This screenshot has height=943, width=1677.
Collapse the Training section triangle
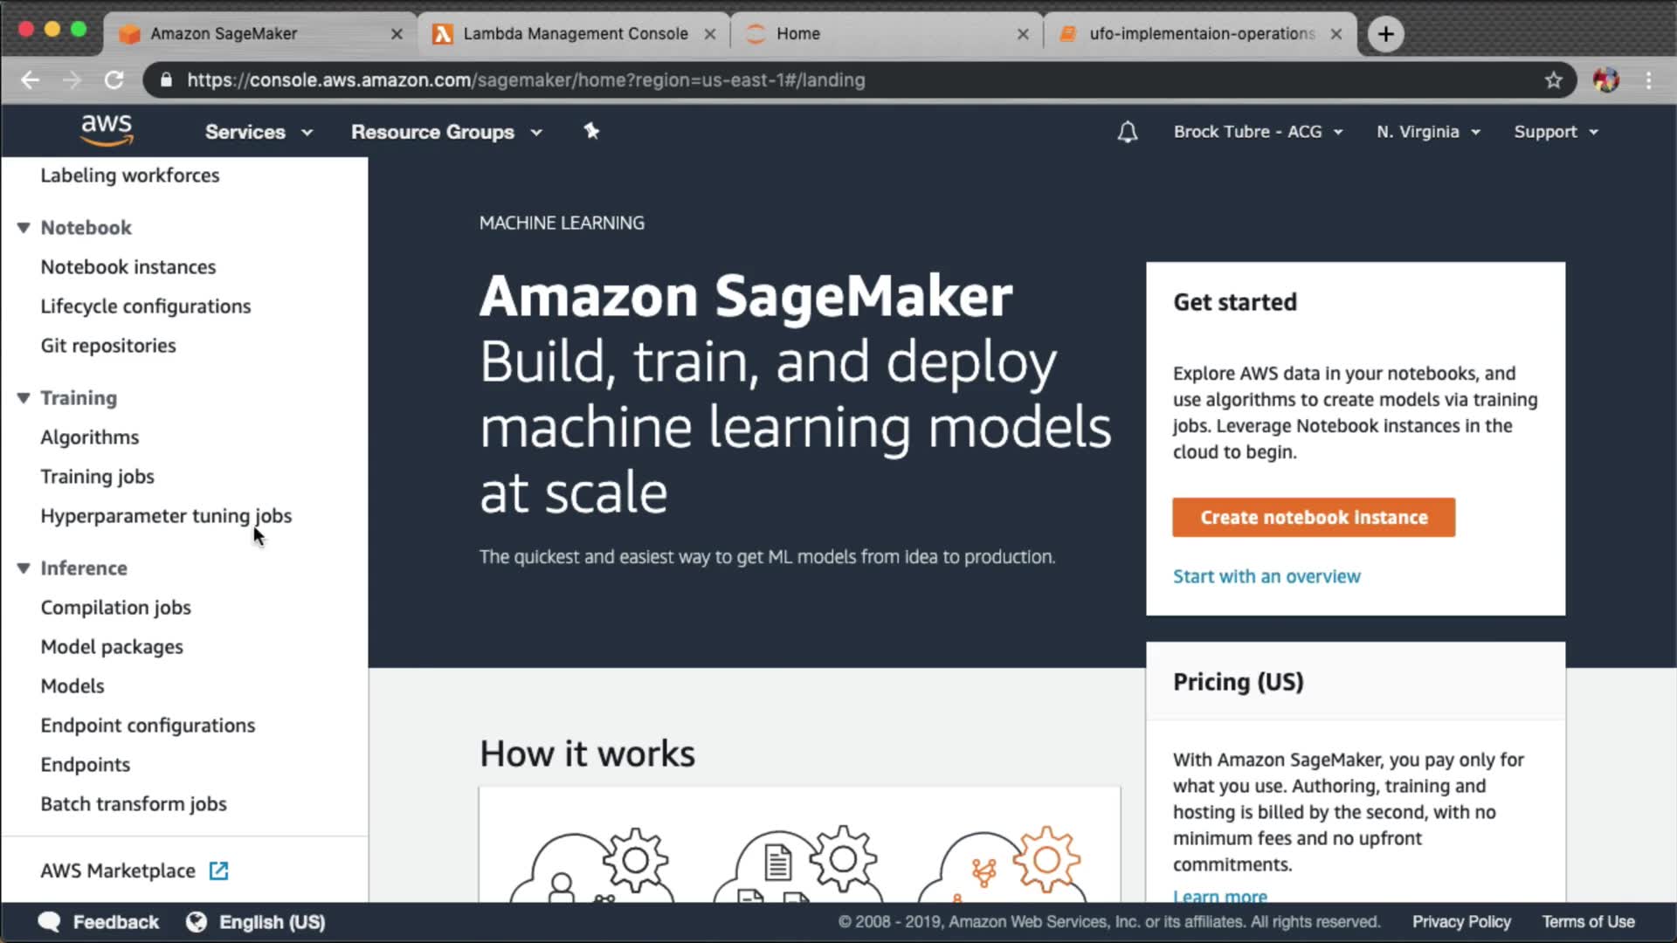coord(24,398)
